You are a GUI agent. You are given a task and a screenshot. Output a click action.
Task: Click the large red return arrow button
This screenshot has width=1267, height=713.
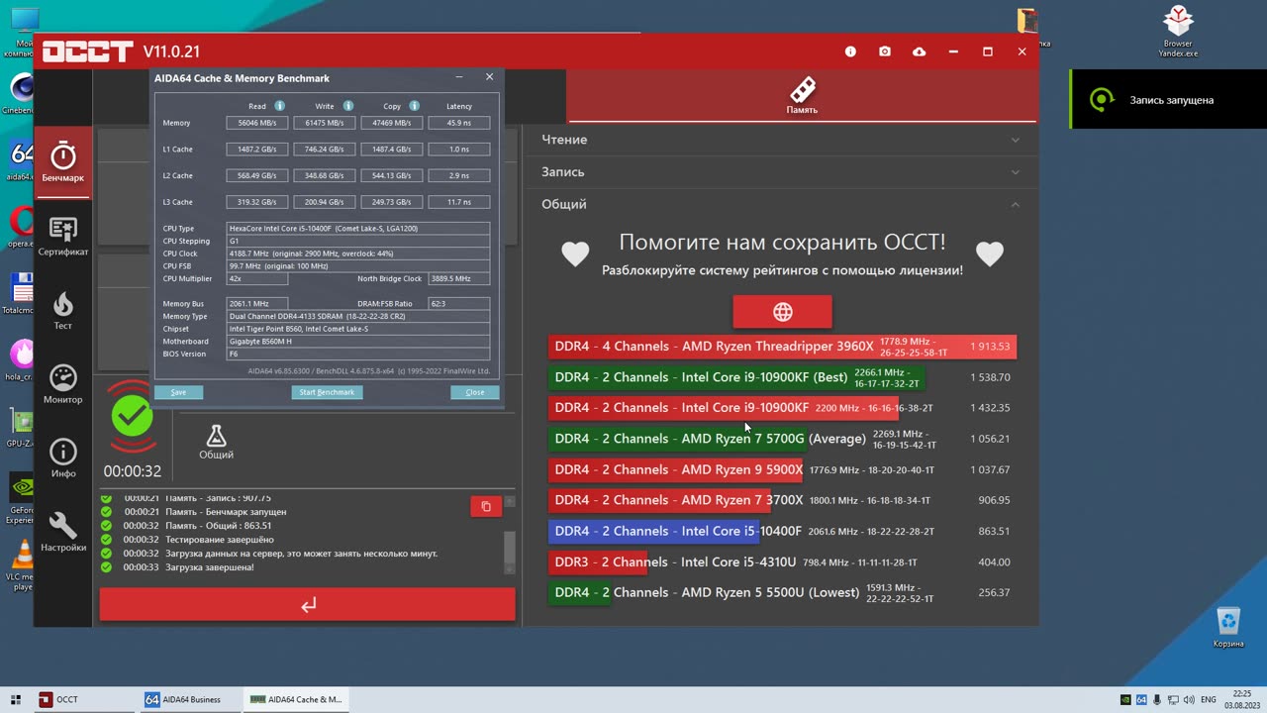click(x=308, y=604)
